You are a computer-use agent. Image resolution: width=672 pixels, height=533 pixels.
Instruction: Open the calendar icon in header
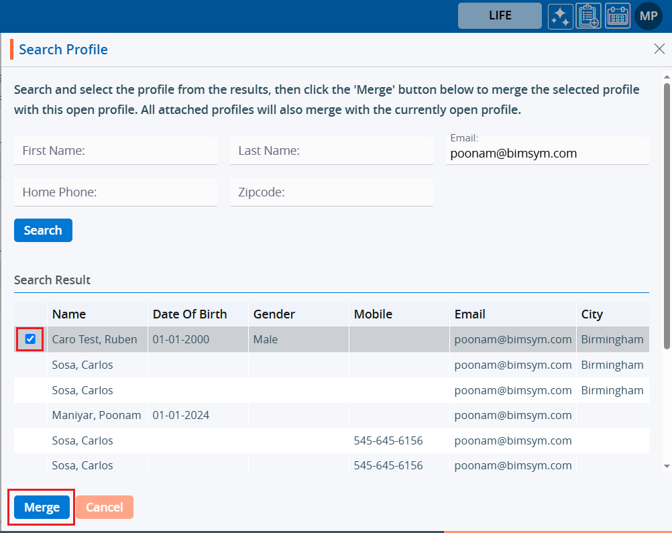618,16
